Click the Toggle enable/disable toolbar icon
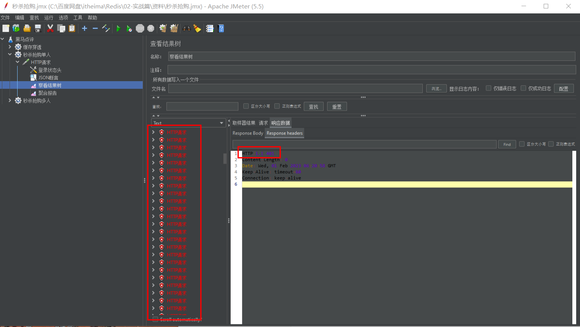Image resolution: width=580 pixels, height=327 pixels. pyautogui.click(x=106, y=28)
